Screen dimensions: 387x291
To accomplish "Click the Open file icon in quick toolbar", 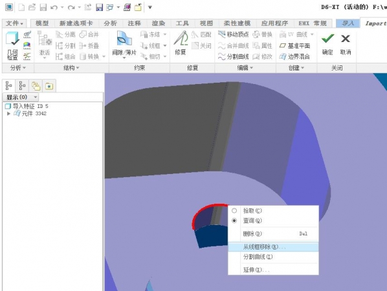I will pyautogui.click(x=32, y=7).
